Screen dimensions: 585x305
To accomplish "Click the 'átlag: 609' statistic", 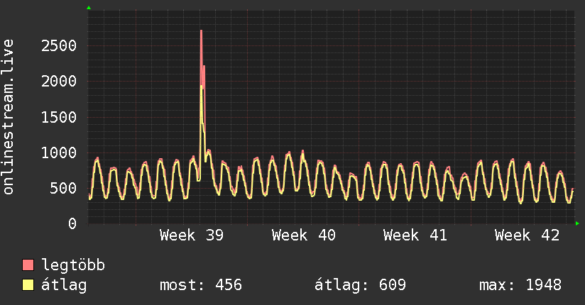I will (360, 285).
